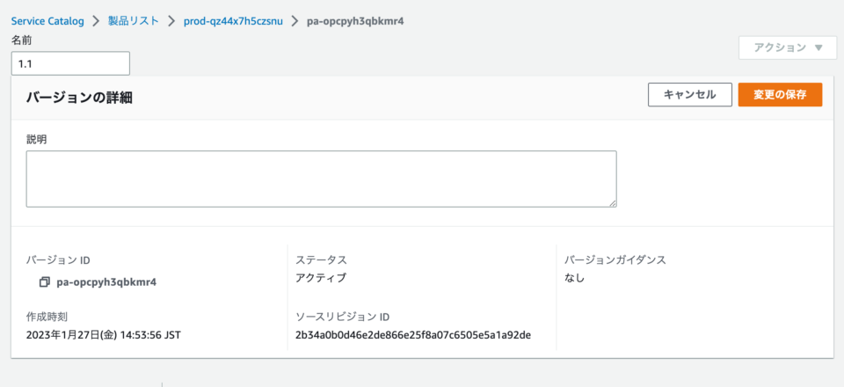Click the ソースリビジョン ID hash value
Image resolution: width=844 pixels, height=387 pixels.
click(x=413, y=335)
